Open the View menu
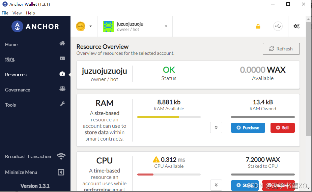The image size is (312, 192). point(17,13)
